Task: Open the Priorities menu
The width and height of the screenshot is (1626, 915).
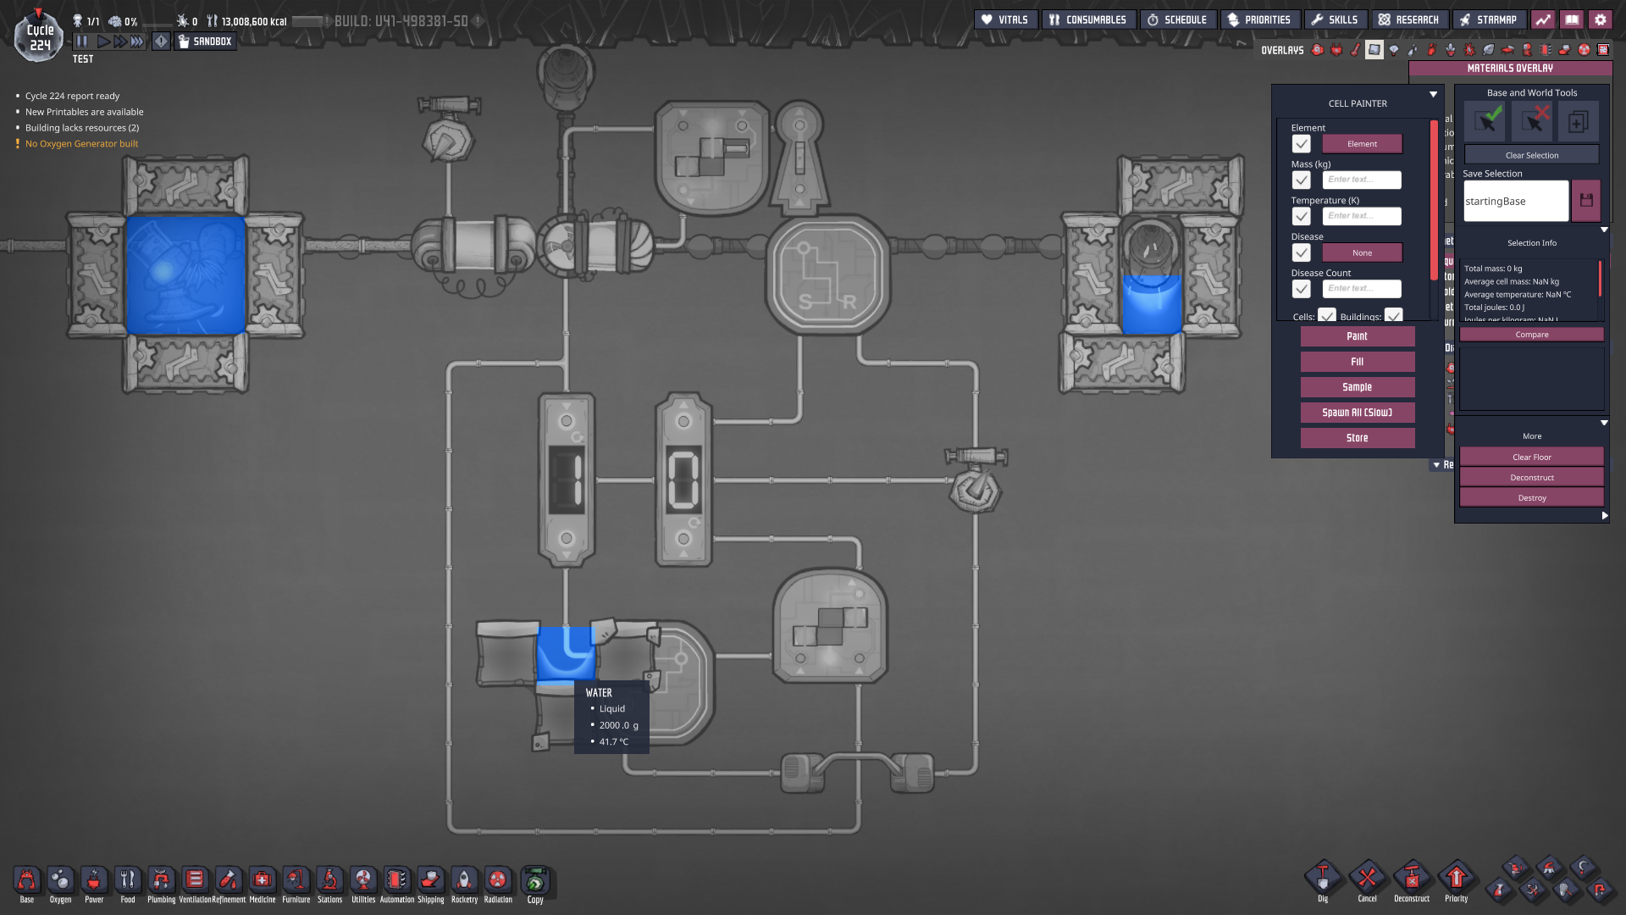Action: pyautogui.click(x=1259, y=19)
